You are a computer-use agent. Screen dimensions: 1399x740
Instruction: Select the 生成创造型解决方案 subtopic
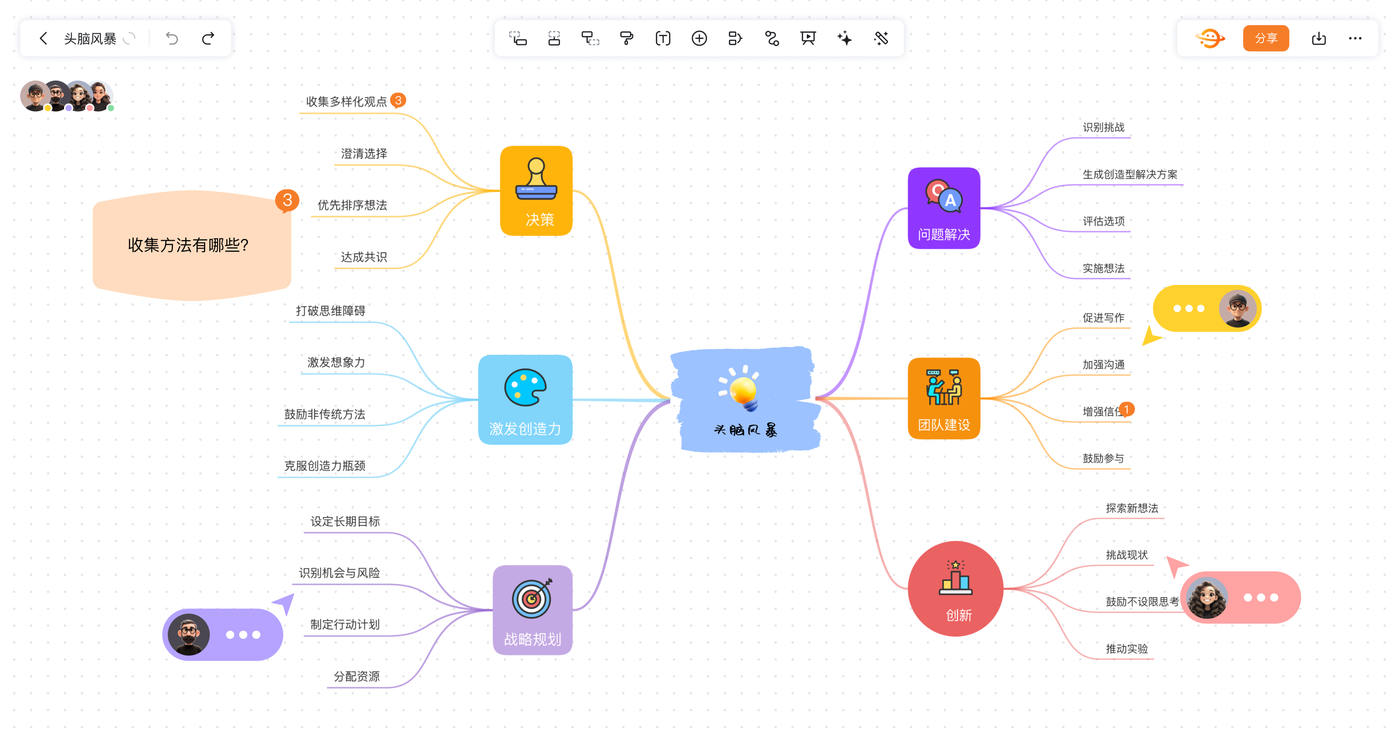click(x=1129, y=174)
